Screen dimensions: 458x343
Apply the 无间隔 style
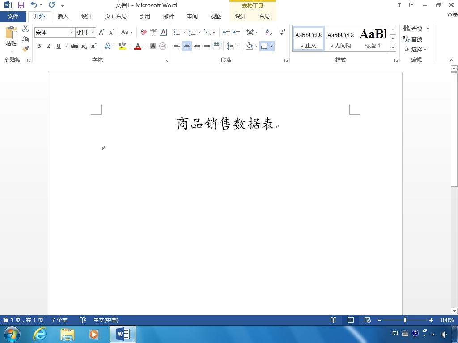coord(340,38)
